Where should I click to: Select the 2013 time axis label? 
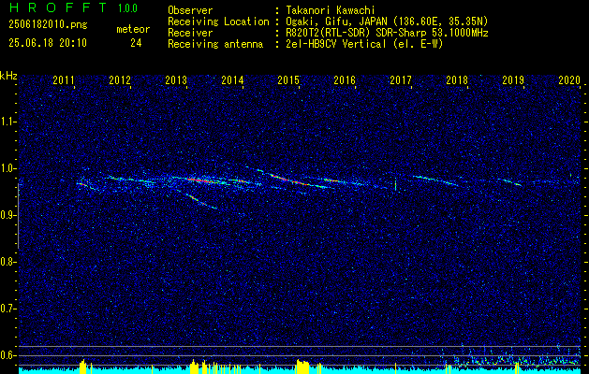click(x=176, y=79)
